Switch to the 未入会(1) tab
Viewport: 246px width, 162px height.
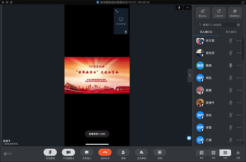pos(231,32)
